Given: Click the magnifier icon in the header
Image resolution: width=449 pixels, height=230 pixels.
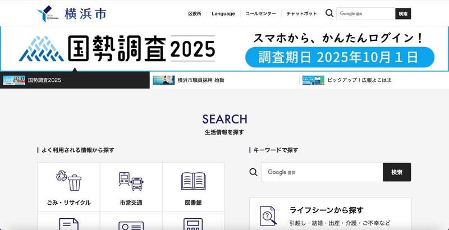Looking at the screenshot, I should pos(329,13).
